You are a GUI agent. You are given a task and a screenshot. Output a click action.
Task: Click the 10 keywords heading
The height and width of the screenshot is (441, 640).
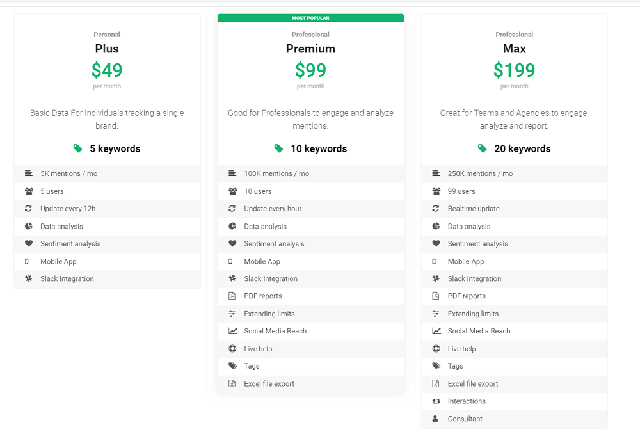(x=319, y=148)
